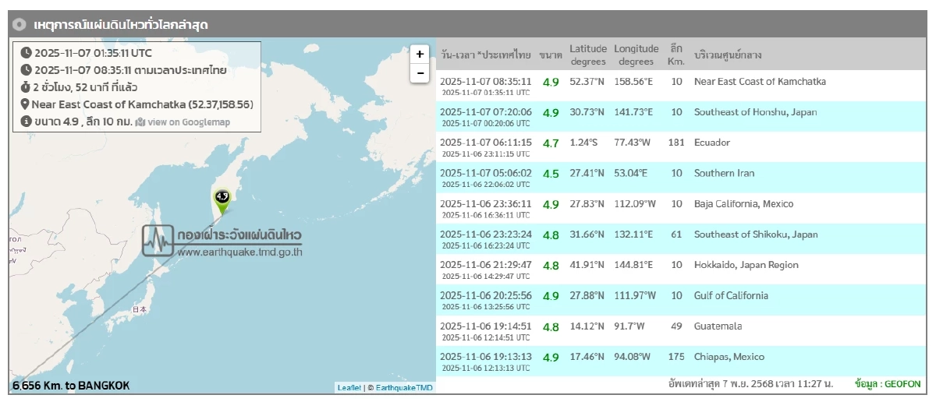Screen dimensions: 936x402
Task: Click the location pin icon in popup
Action: pos(25,104)
